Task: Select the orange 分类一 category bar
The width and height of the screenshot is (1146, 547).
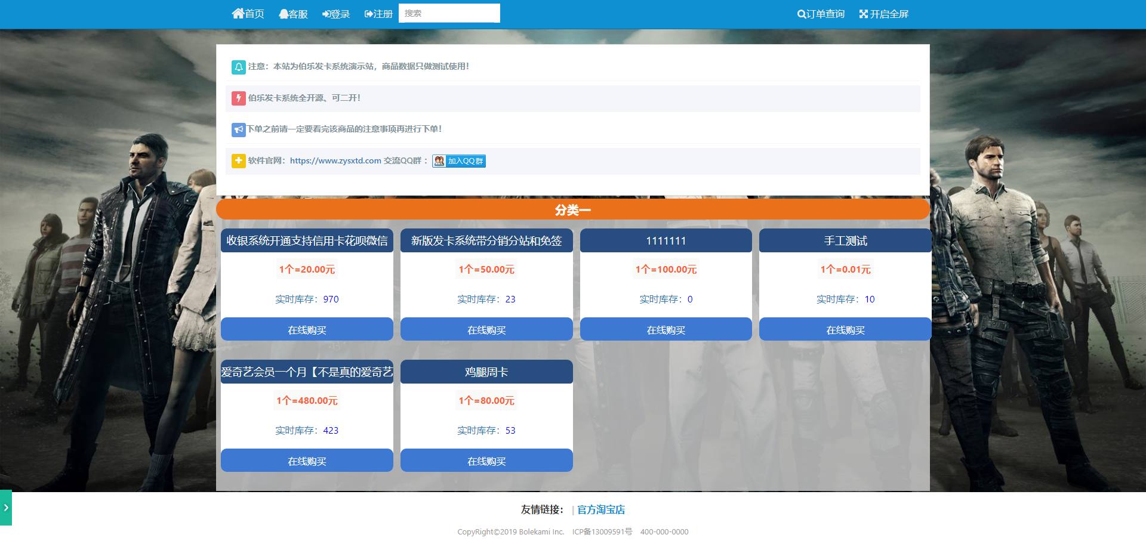Action: pos(572,210)
